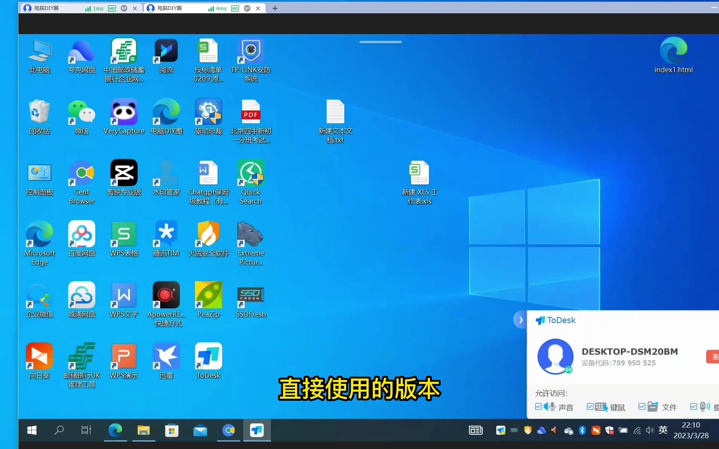The image size is (719, 449).
Task: Switch the 英 input method indicator
Action: pos(663,430)
